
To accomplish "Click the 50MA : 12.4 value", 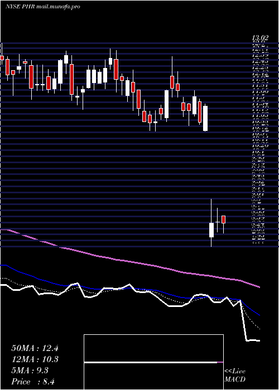I will [35, 348].
